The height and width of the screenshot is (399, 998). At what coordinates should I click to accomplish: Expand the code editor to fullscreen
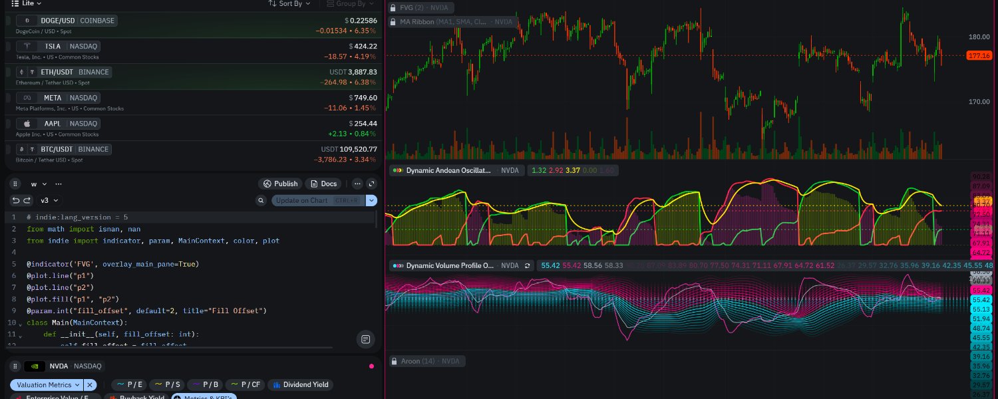372,184
